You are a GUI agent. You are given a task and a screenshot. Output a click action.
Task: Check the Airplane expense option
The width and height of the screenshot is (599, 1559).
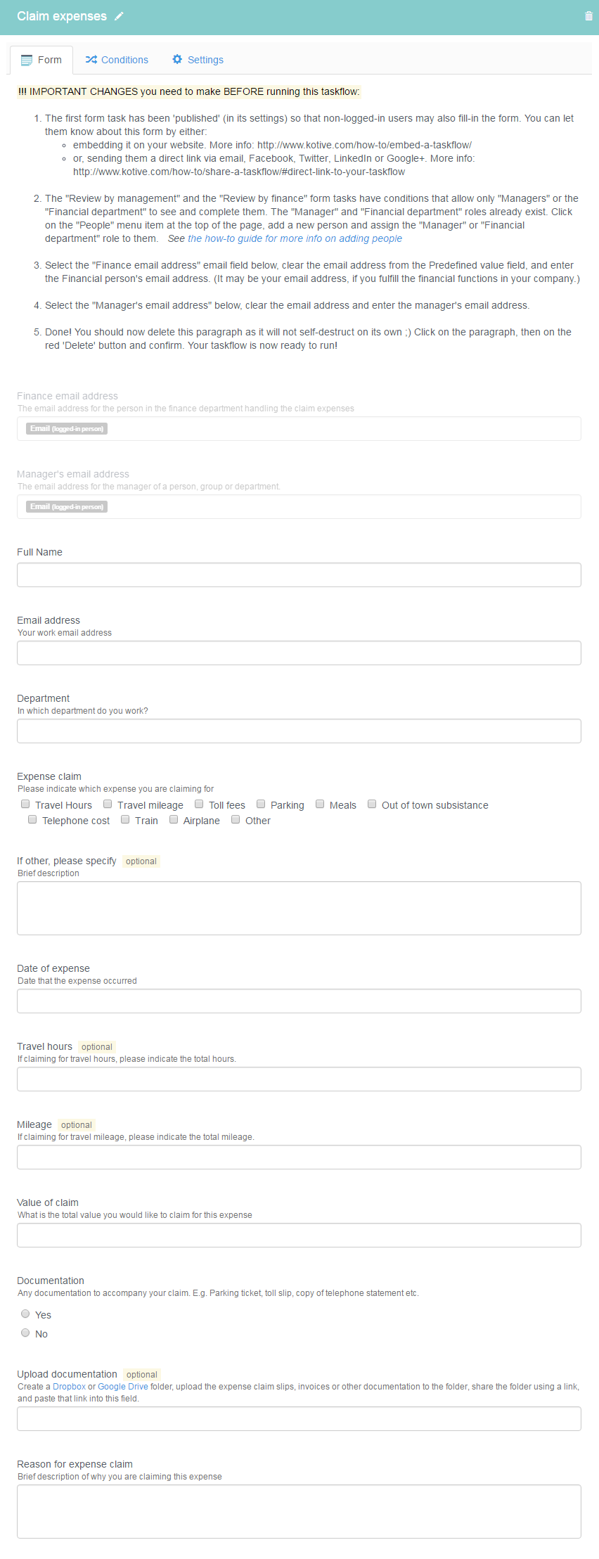[x=174, y=819]
